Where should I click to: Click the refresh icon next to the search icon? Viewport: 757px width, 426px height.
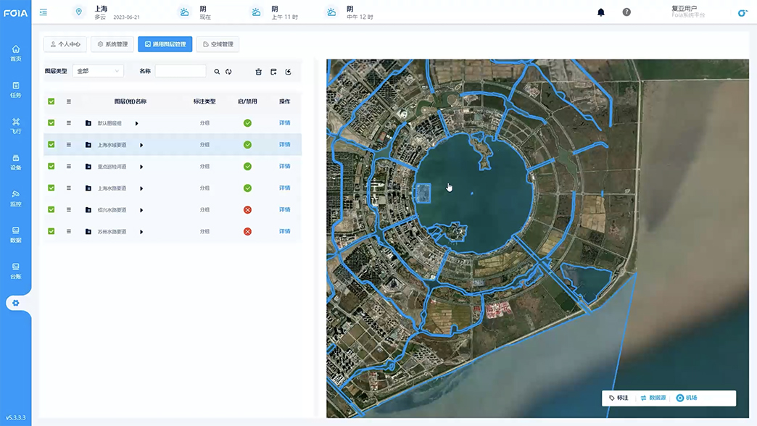pos(230,71)
